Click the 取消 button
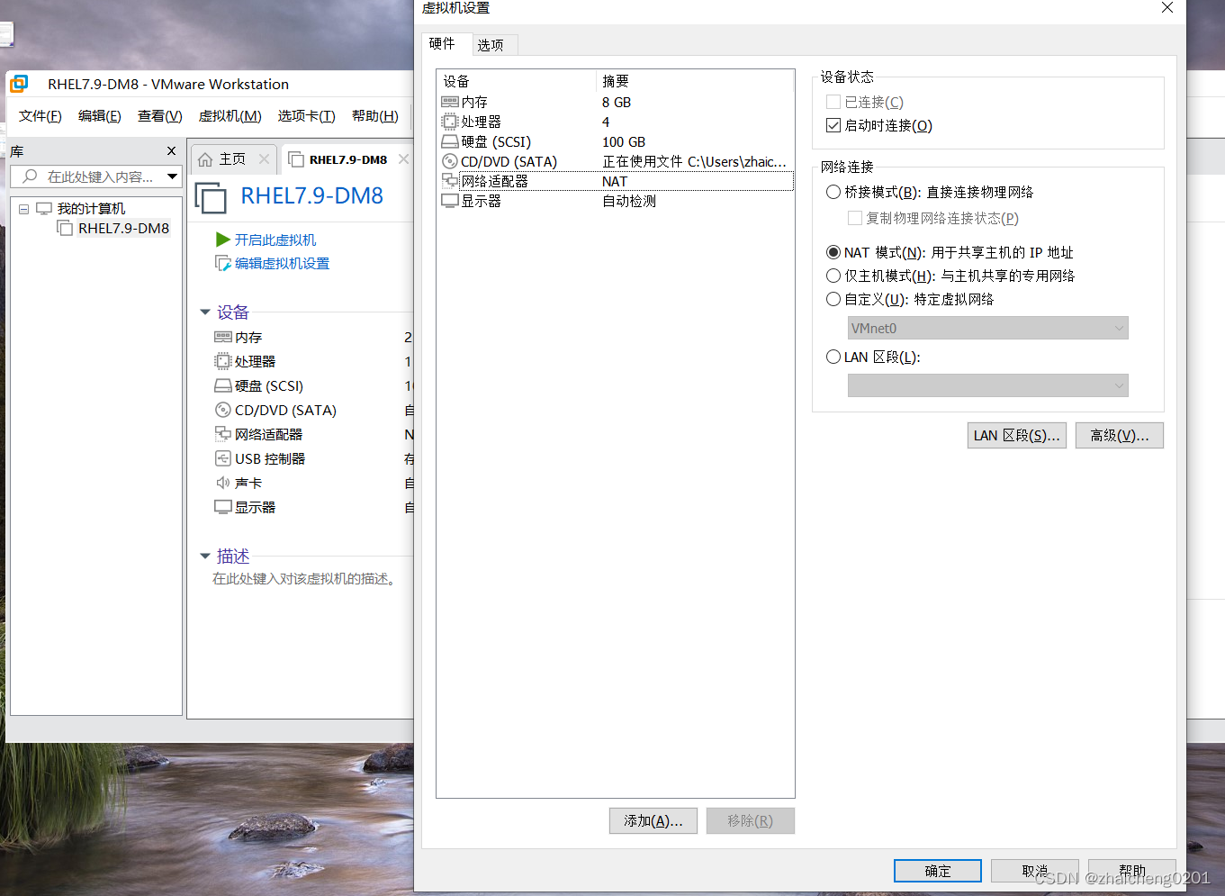This screenshot has height=896, width=1225. pyautogui.click(x=1035, y=871)
